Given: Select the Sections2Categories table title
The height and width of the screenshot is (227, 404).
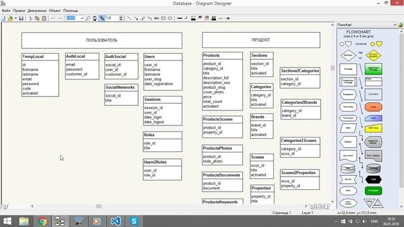Looking at the screenshot, I should click(300, 71).
